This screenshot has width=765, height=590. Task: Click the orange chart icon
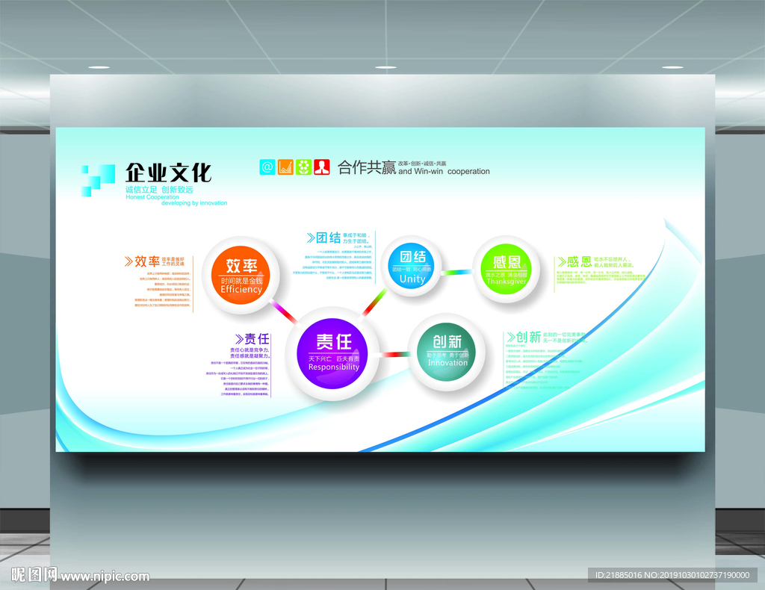pos(285,167)
